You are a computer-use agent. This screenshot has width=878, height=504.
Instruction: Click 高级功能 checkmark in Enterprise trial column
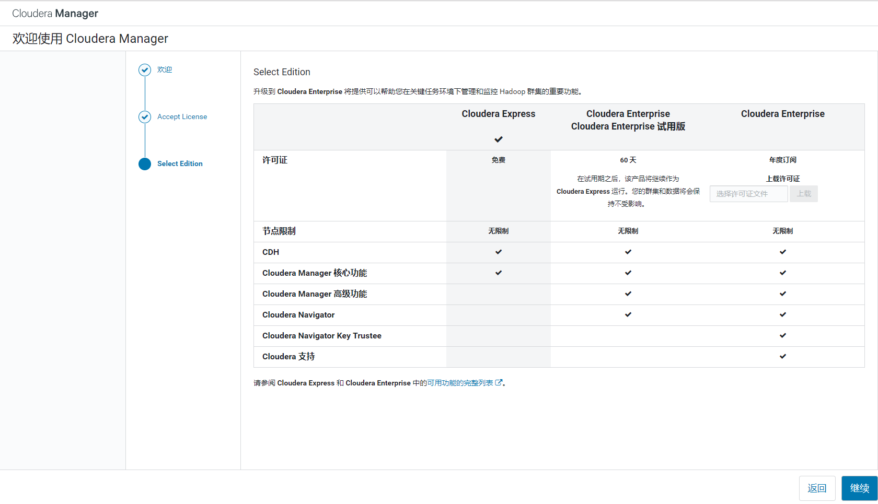click(628, 294)
